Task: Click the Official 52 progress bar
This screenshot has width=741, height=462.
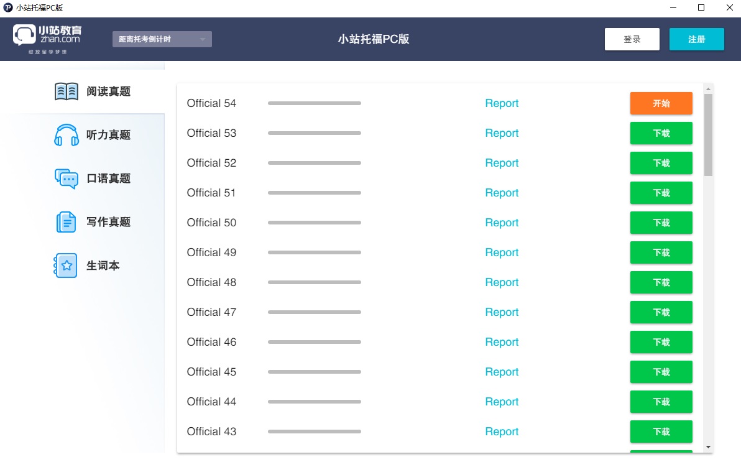Action: (314, 163)
